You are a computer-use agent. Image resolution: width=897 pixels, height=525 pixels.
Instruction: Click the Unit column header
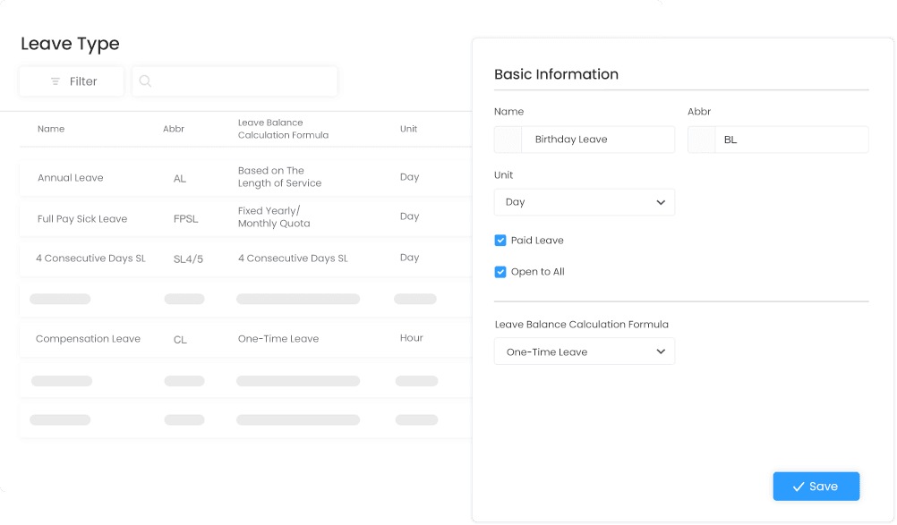click(408, 129)
